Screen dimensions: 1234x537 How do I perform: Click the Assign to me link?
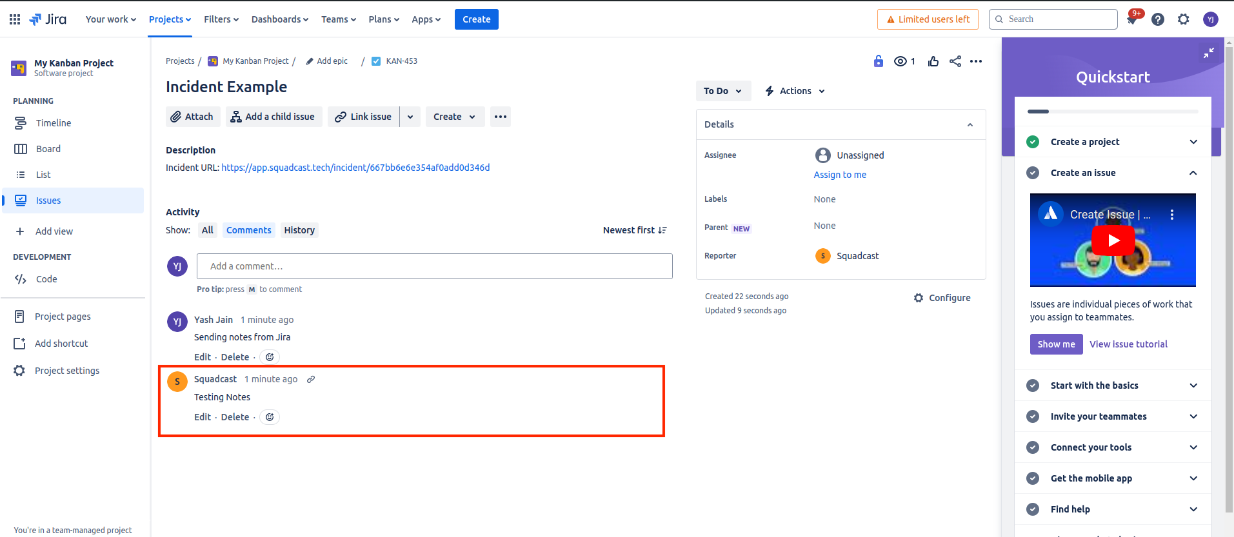(839, 175)
